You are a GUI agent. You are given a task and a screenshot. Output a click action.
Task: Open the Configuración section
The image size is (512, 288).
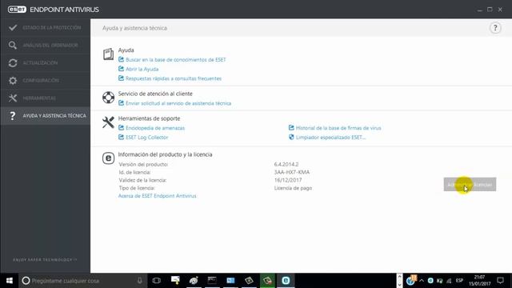pos(46,81)
